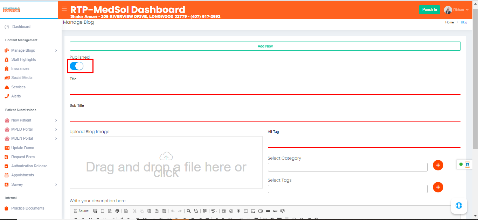The width and height of the screenshot is (478, 220).
Task: Open the Rkhan user account dropdown
Action: point(457,10)
